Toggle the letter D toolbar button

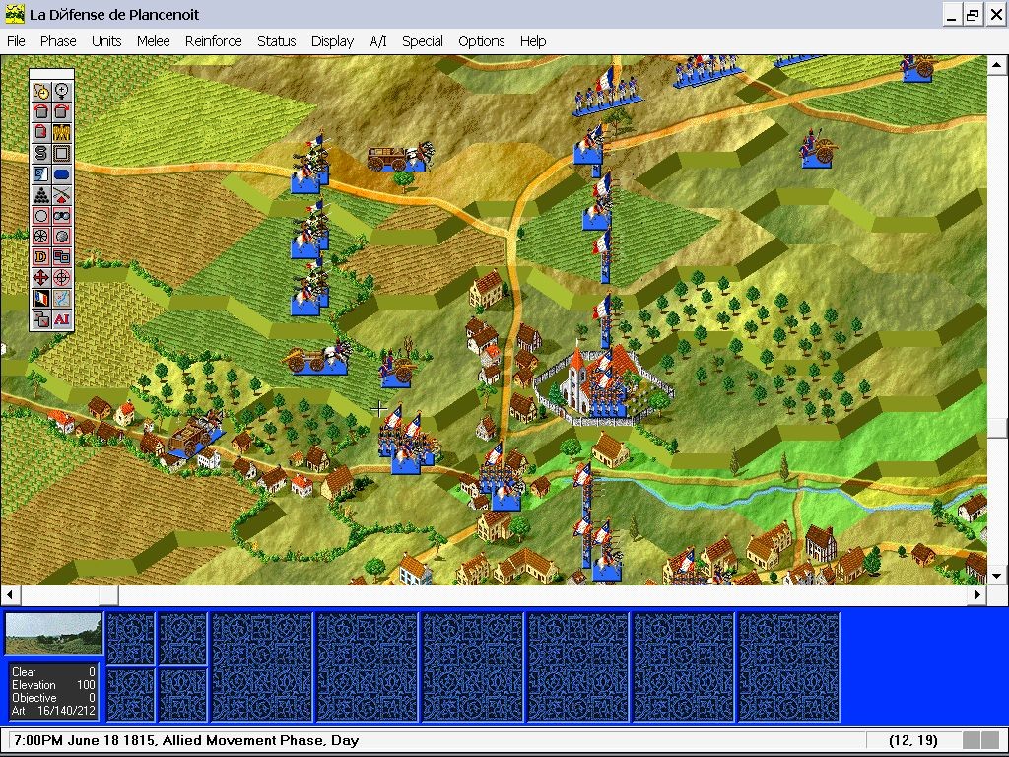pos(41,257)
